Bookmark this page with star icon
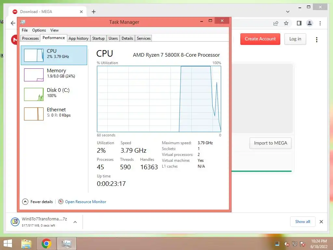333x250 pixels. (286, 23)
